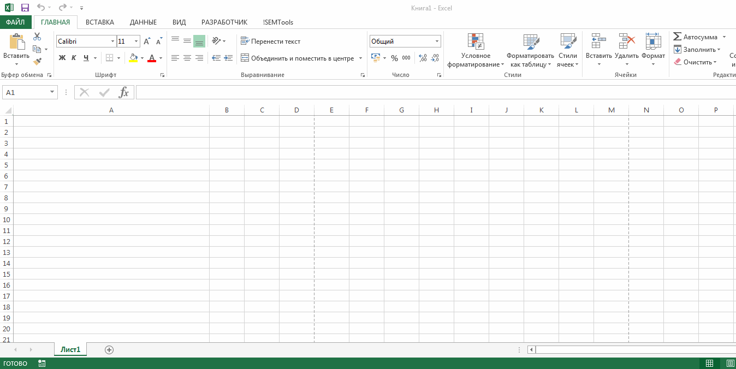The width and height of the screenshot is (736, 369).
Task: Click into the formula bar
Action: pos(436,92)
